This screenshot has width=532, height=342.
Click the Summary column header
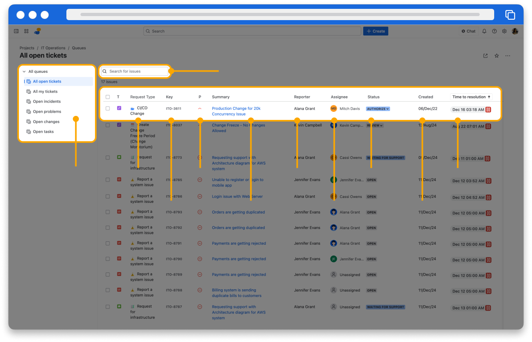(221, 97)
